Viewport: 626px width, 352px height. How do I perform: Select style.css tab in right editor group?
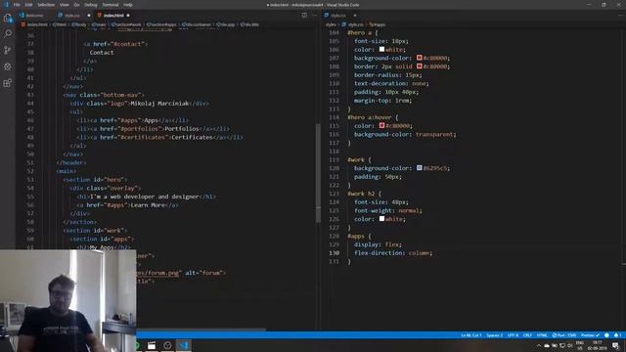click(x=338, y=16)
